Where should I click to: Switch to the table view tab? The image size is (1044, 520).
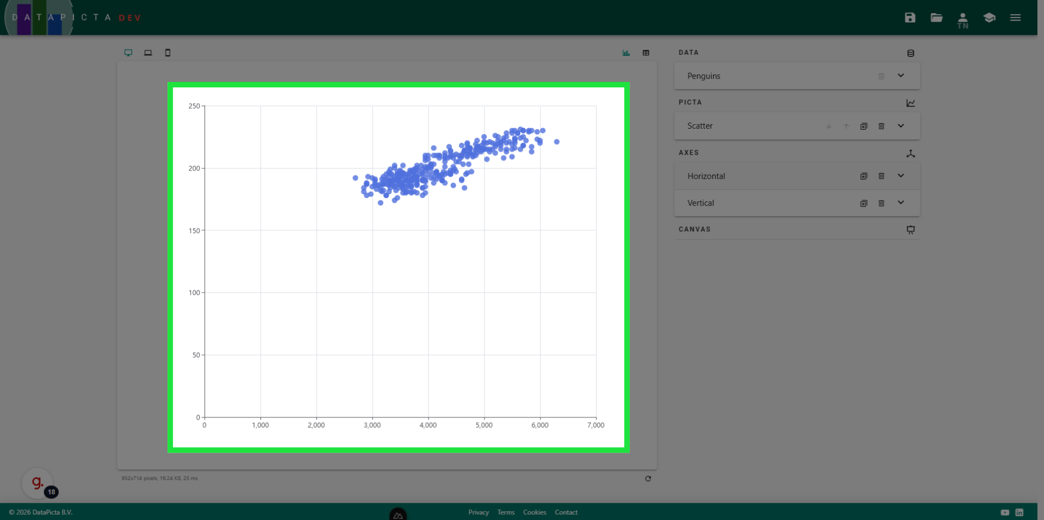coord(646,53)
